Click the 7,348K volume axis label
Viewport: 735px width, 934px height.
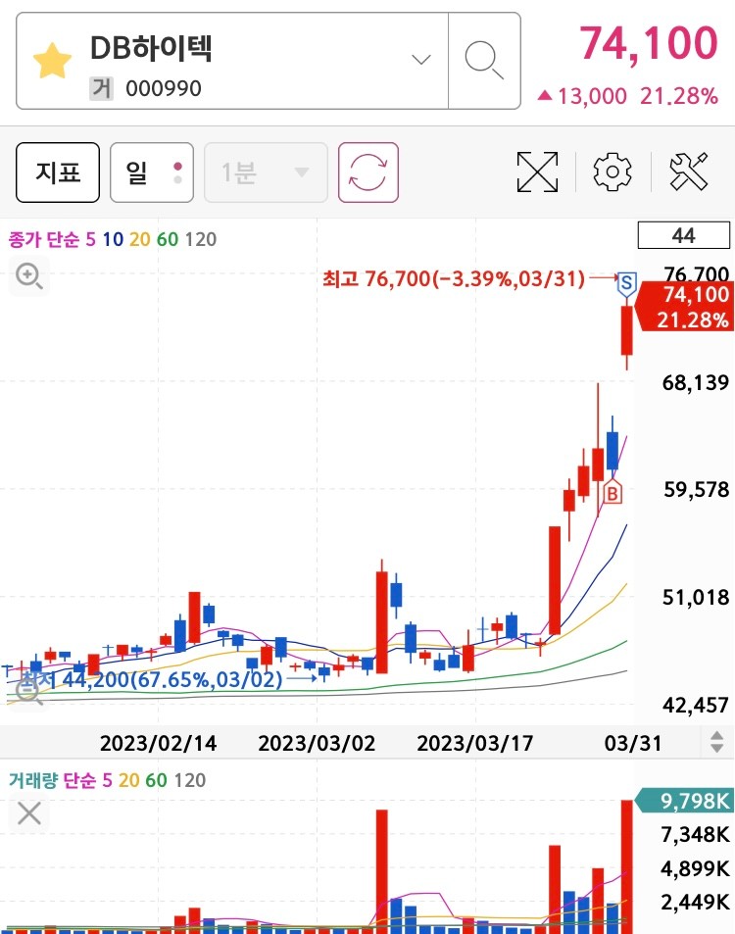(x=695, y=835)
